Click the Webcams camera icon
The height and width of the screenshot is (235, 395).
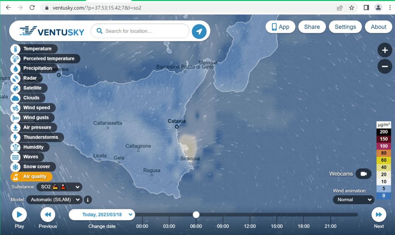point(363,174)
